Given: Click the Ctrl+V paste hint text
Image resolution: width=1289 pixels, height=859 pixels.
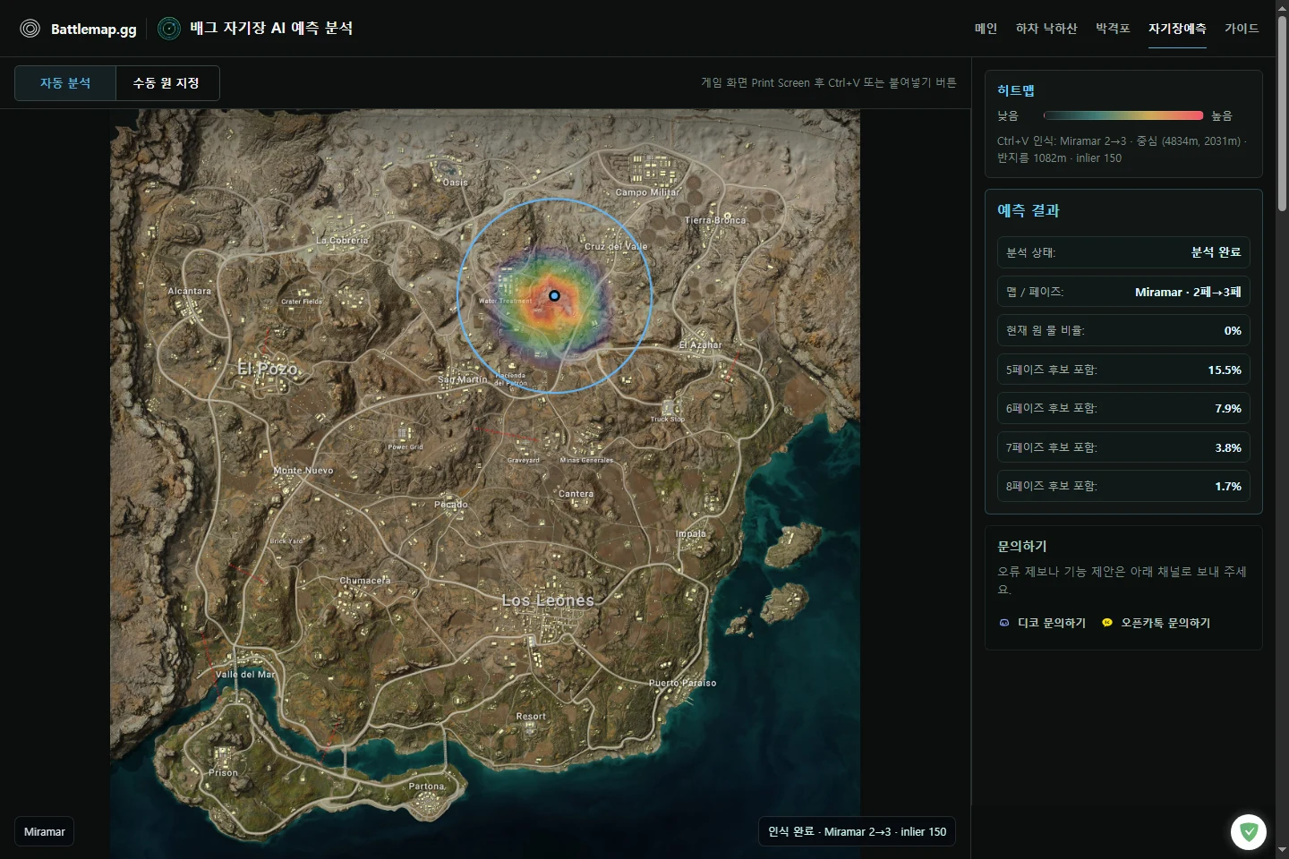Looking at the screenshot, I should [828, 82].
